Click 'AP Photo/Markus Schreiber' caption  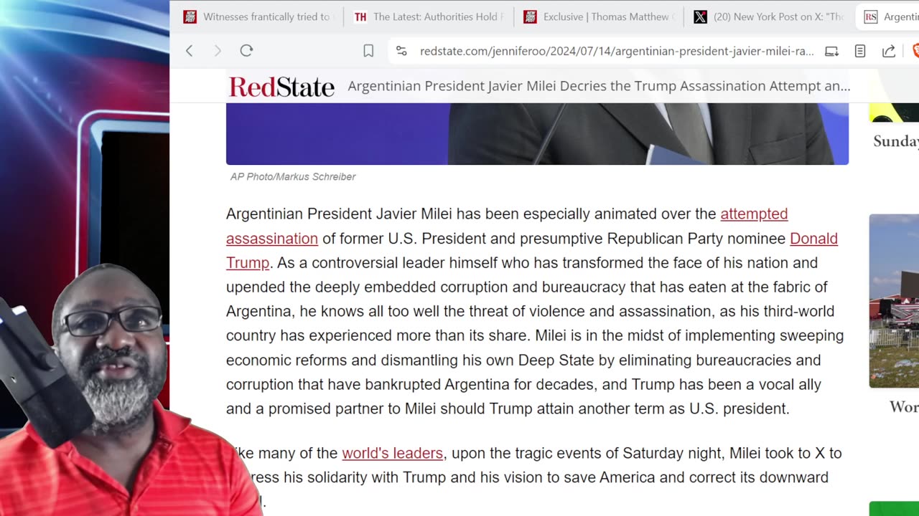tap(293, 176)
